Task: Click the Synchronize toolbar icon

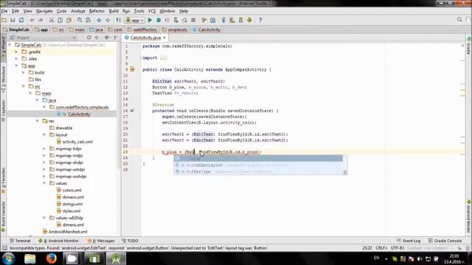Action: click(21, 20)
